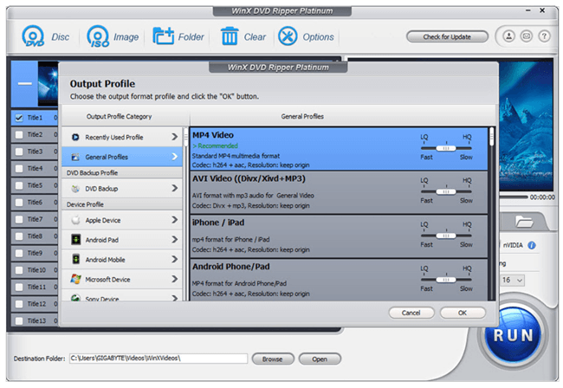Expand Android Pad chevron
The image size is (563, 388).
tap(174, 239)
